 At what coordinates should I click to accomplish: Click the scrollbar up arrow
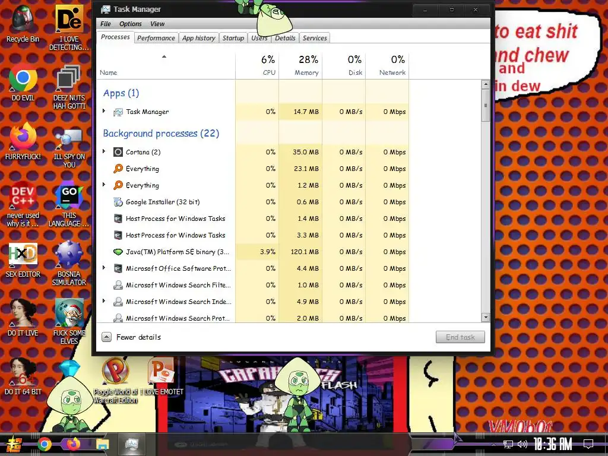pos(486,84)
